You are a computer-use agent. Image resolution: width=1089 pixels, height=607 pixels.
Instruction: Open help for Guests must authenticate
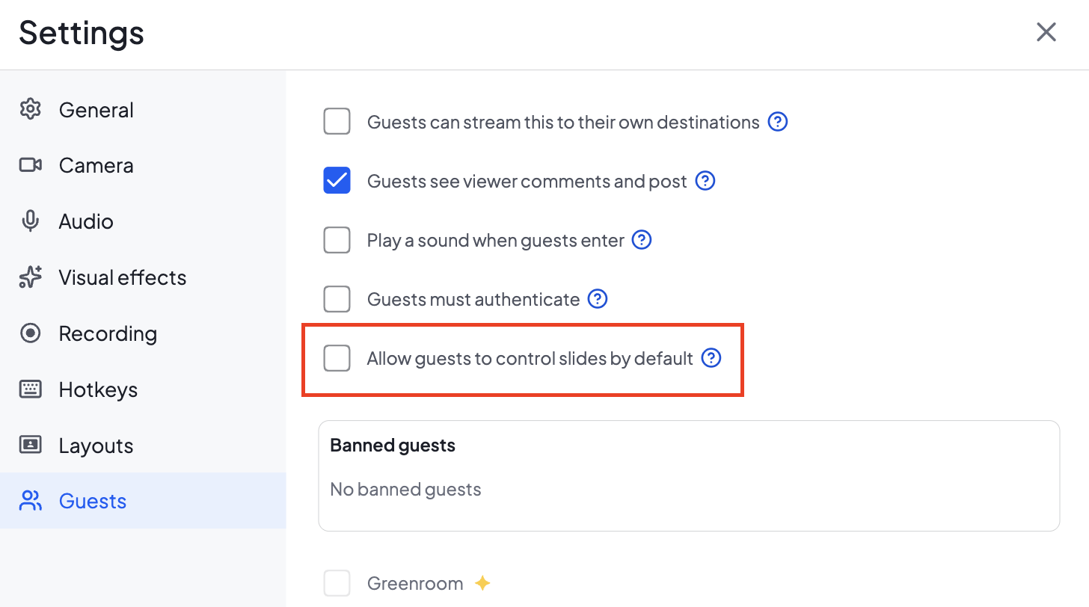tap(597, 299)
